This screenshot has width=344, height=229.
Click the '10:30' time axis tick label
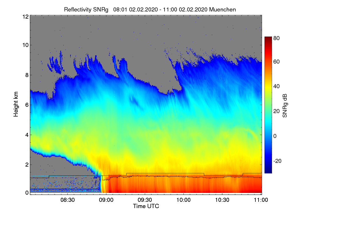tap(222, 200)
